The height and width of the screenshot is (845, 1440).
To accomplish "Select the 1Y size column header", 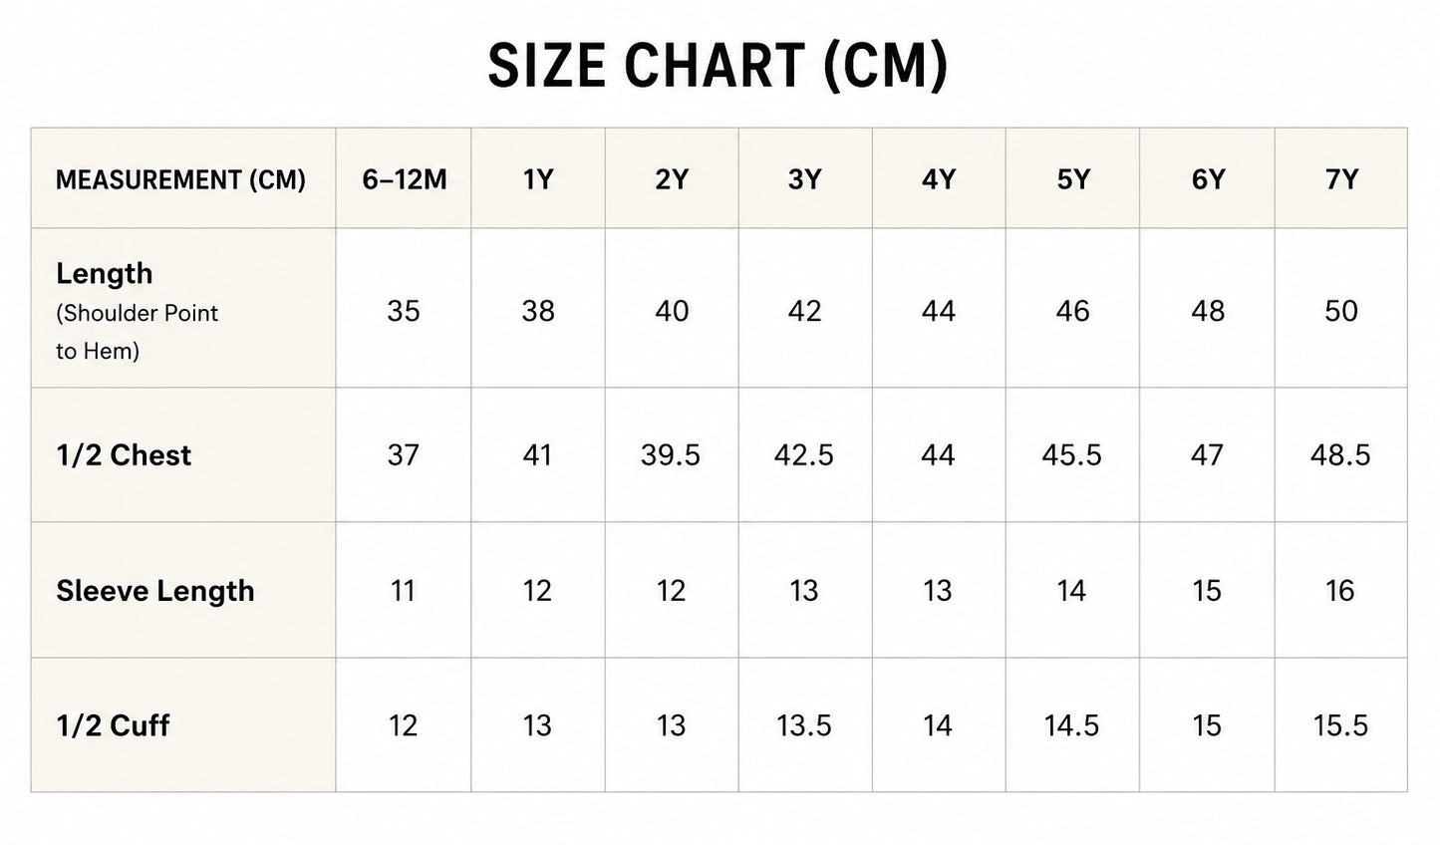I will point(538,179).
